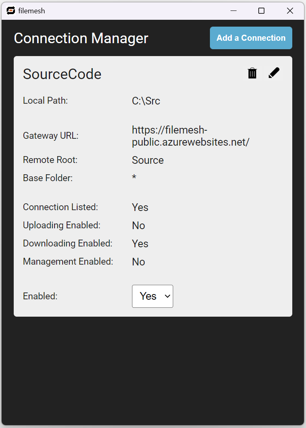Select the SourceCode connection title

click(x=62, y=74)
